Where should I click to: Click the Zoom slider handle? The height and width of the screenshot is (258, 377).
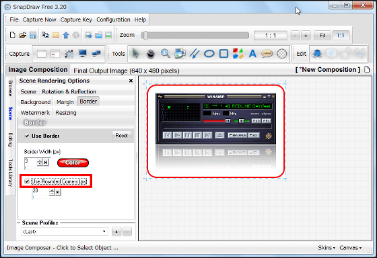click(x=145, y=36)
